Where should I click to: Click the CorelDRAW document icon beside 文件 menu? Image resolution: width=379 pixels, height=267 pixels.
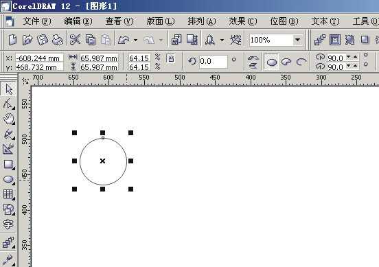point(10,21)
